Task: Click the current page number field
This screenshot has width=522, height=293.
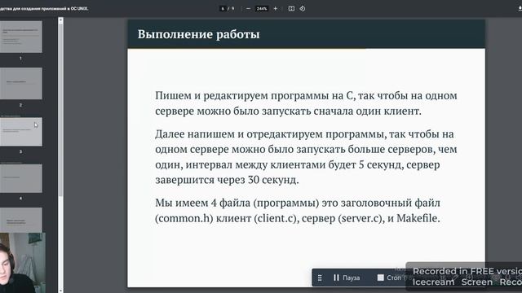Action: (223, 9)
